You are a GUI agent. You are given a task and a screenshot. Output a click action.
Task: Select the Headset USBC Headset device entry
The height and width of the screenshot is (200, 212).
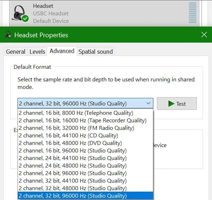pyautogui.click(x=105, y=13)
